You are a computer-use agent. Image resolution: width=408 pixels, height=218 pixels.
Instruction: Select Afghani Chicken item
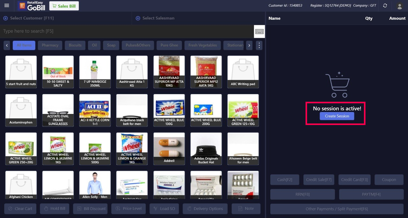21,185
